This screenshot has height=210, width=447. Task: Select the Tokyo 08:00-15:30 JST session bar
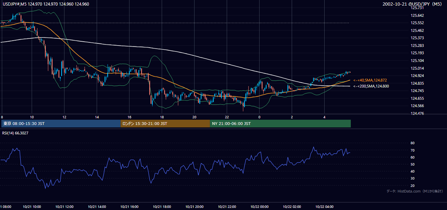(61, 124)
